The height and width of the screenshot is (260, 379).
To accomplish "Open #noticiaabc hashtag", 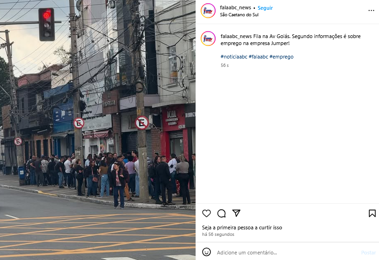I will (x=234, y=57).
